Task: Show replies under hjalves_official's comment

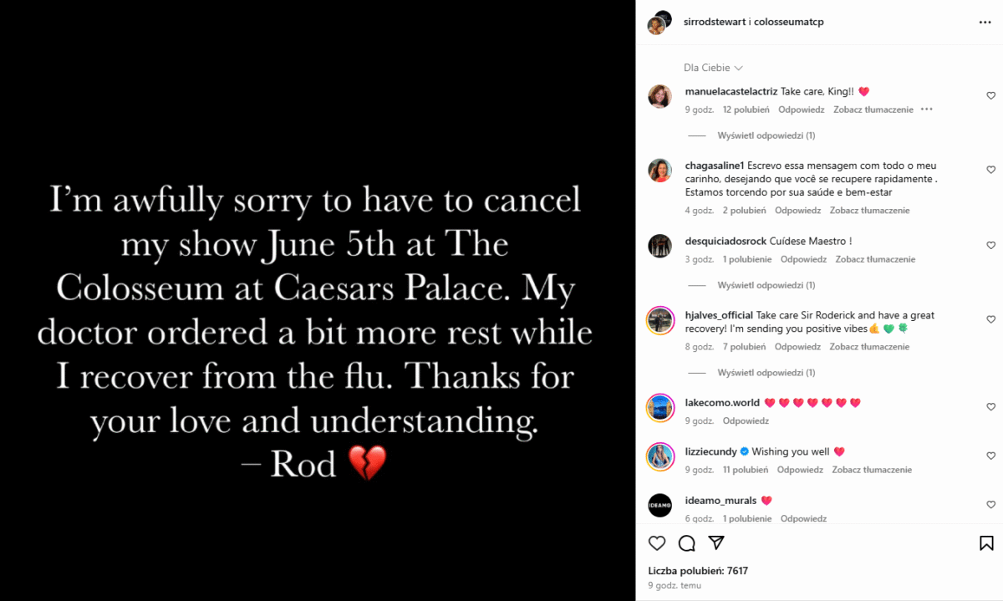Action: tap(766, 373)
